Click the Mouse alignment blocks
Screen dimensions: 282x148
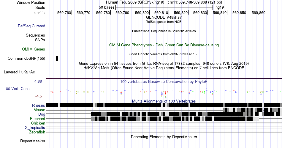pyautogui.click(x=252, y=110)
